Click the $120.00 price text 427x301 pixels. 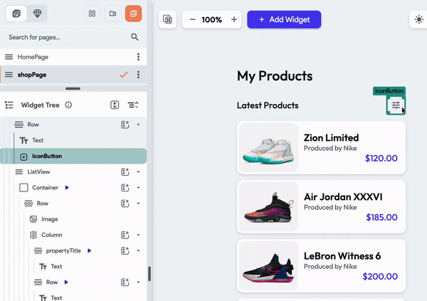coord(381,158)
